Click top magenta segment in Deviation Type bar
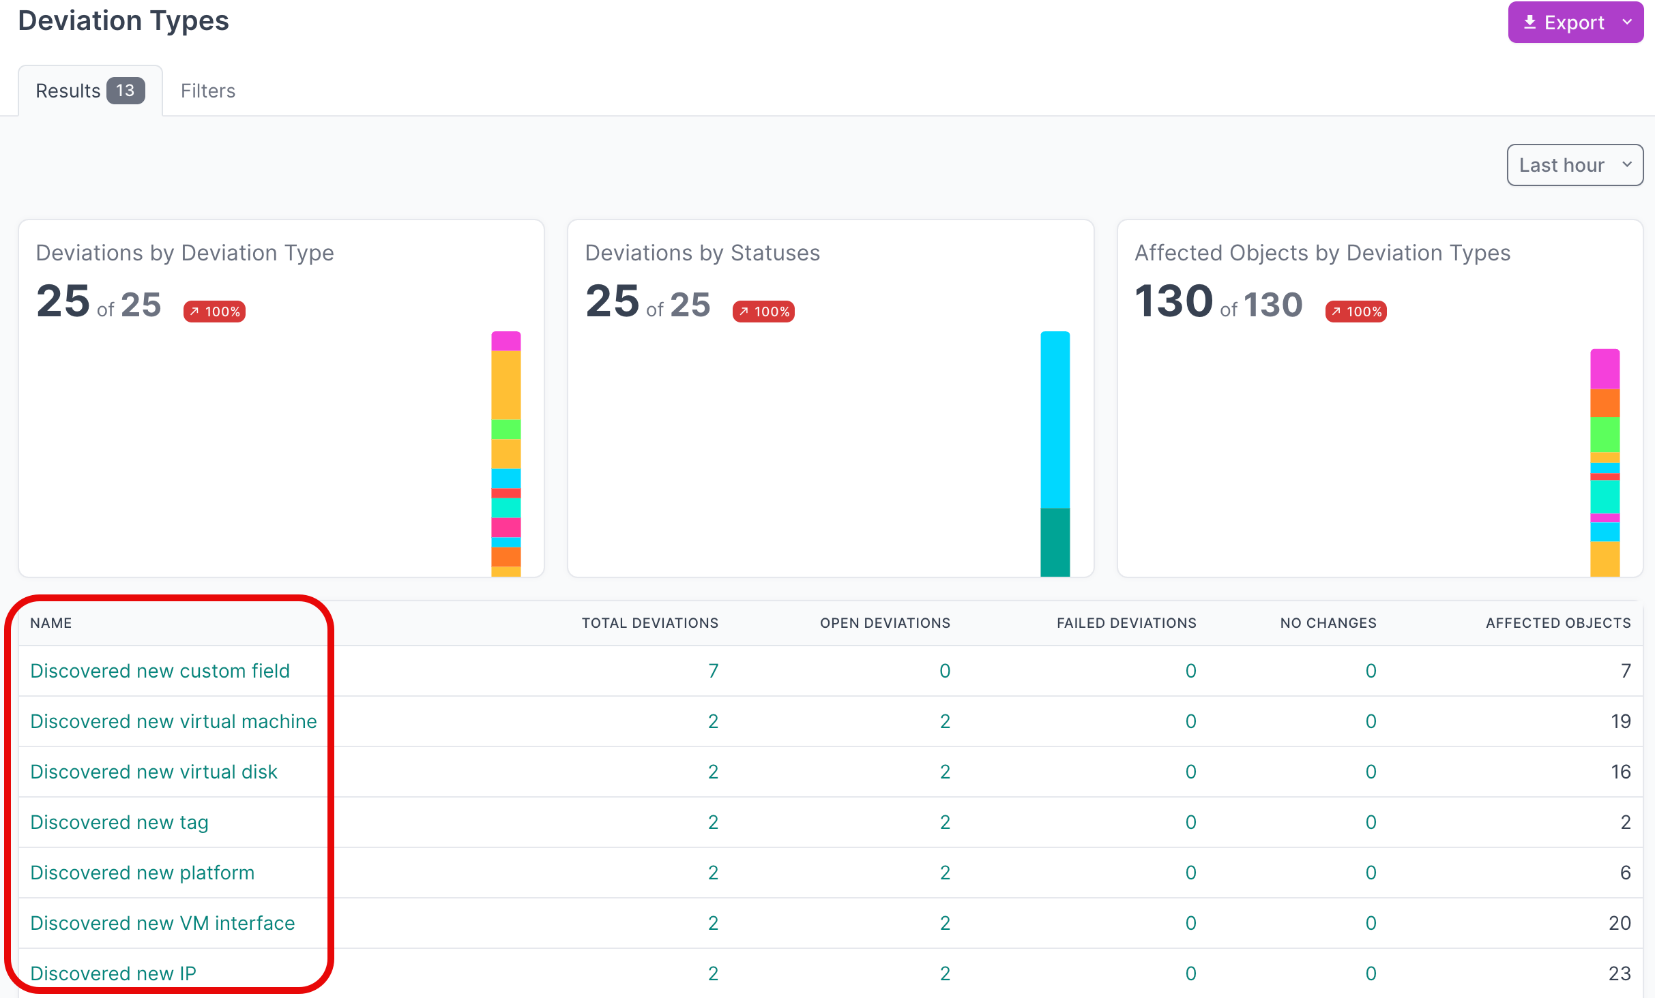The width and height of the screenshot is (1655, 998). tap(506, 341)
